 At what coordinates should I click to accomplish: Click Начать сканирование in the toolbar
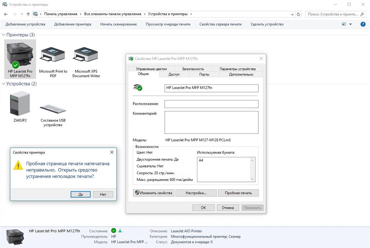click(119, 24)
